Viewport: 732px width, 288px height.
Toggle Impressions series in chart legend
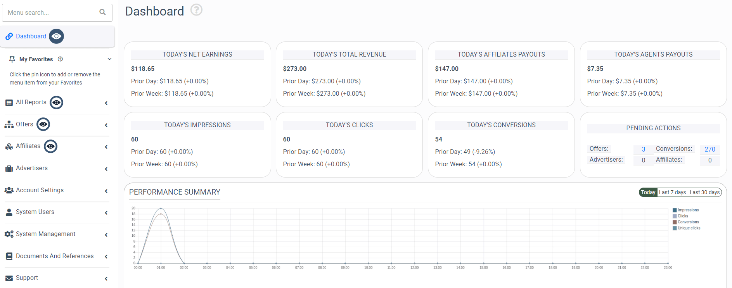pyautogui.click(x=686, y=210)
